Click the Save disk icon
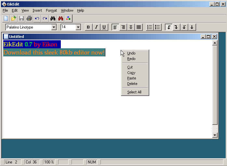227x166 pixels. point(21,18)
